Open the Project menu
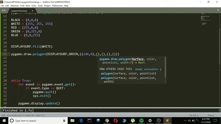The width and height of the screenshot is (221, 124). pos(47,6)
